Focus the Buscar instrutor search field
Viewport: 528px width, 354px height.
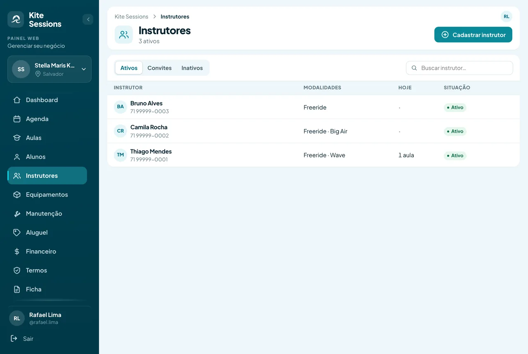point(460,68)
